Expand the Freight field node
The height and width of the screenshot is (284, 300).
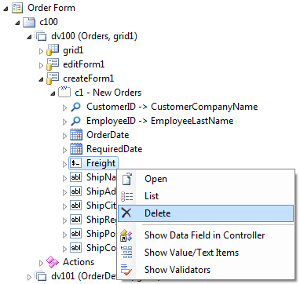(64, 164)
